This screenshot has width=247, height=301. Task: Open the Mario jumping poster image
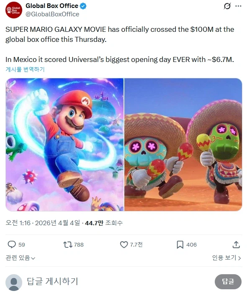pyautogui.click(x=64, y=144)
